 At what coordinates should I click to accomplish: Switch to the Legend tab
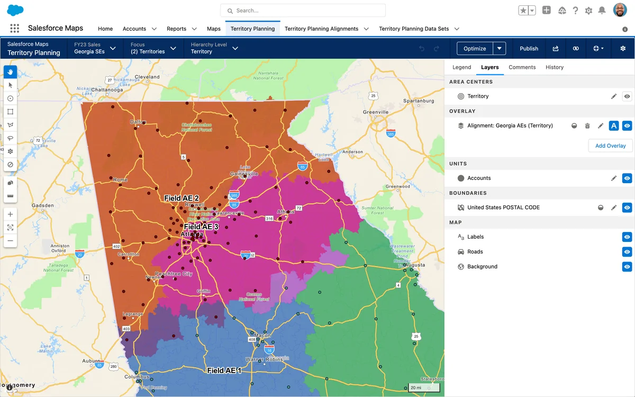461,67
